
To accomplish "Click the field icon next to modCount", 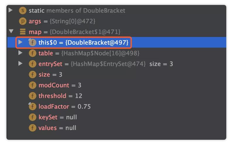I will click(32, 85).
